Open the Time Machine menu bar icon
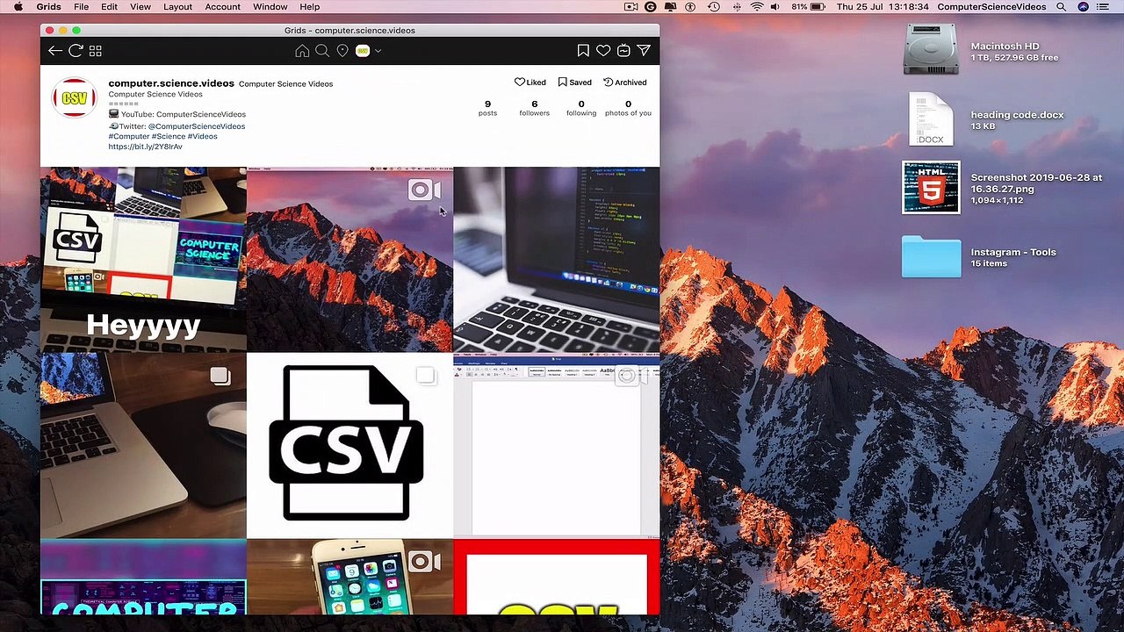 (x=714, y=7)
